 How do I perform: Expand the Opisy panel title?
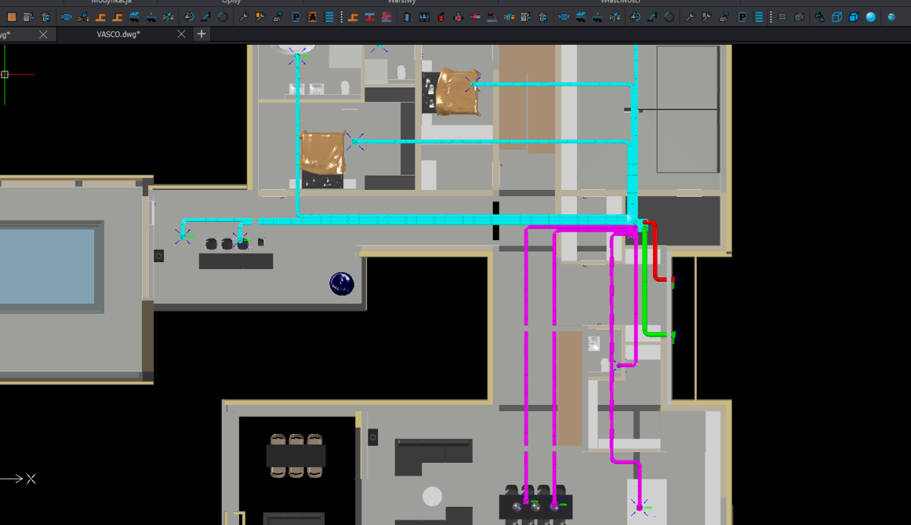pos(231,2)
